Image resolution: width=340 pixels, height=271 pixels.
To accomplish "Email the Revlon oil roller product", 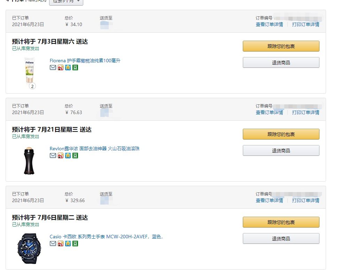I will pos(53,156).
